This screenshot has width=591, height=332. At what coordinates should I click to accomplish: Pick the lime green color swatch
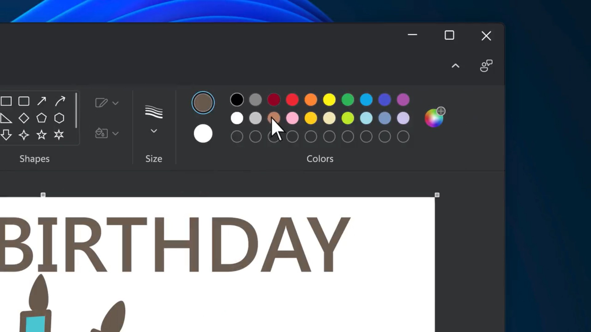click(x=348, y=118)
